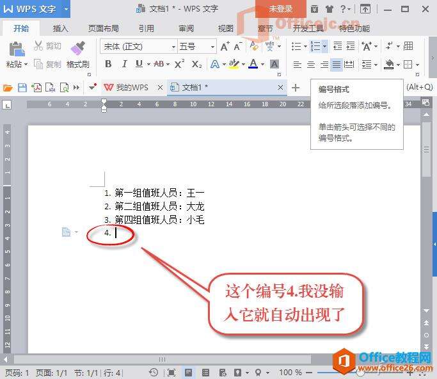This screenshot has height=379, width=437.
Task: Click Align left icon
Action: point(298,65)
